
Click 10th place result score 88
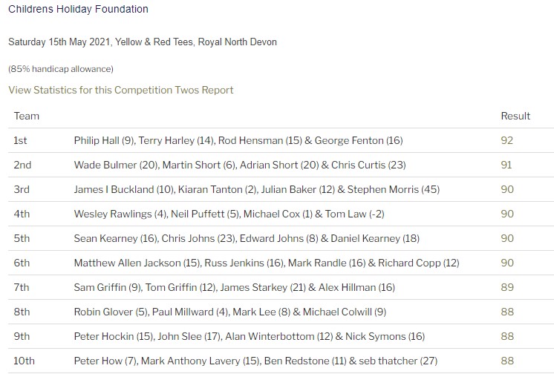point(507,361)
